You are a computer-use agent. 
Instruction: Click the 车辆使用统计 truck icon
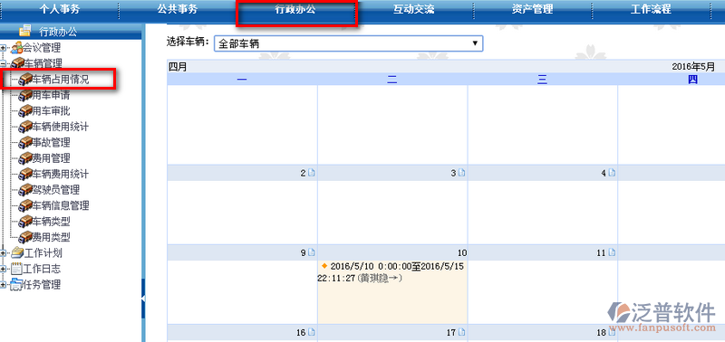tap(25, 127)
